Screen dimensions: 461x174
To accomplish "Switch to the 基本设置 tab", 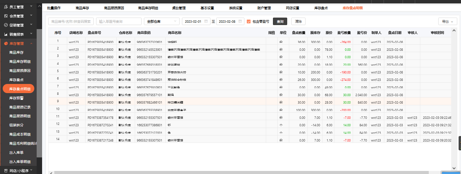I will click(207, 8).
